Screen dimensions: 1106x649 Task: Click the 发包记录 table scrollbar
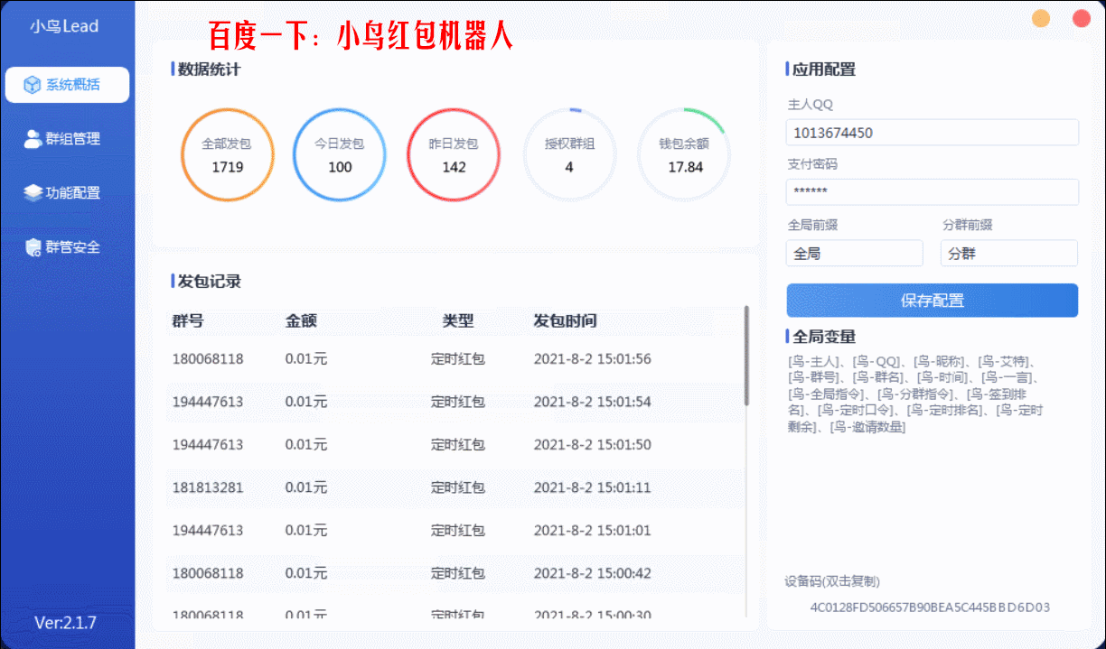(746, 356)
